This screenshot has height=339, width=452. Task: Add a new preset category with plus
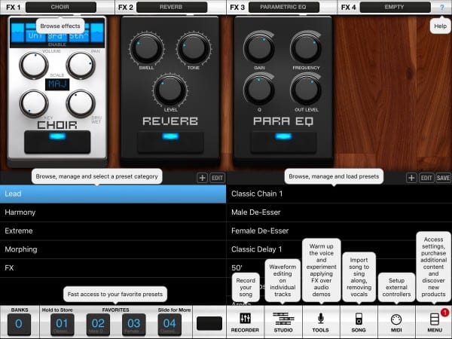pos(202,178)
